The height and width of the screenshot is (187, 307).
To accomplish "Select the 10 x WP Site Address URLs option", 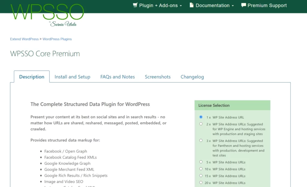I will coord(201,169).
